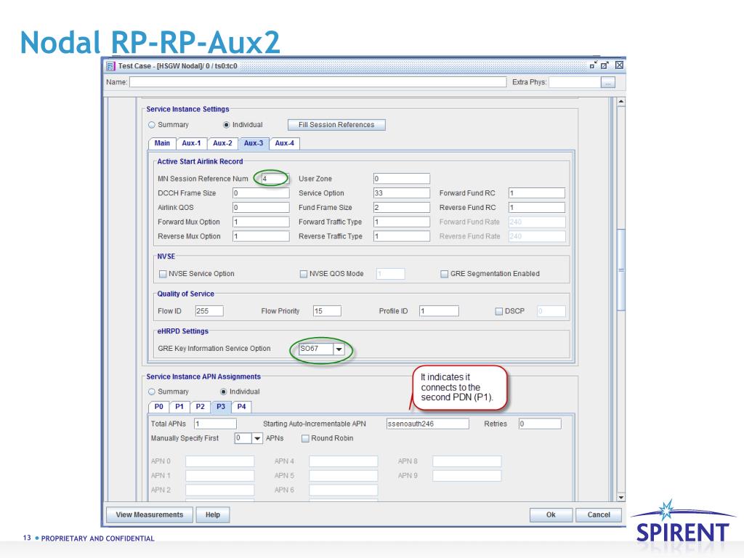Open GRE Key Information Service Option dropdown
Screen dimensions: 744x558
point(339,349)
